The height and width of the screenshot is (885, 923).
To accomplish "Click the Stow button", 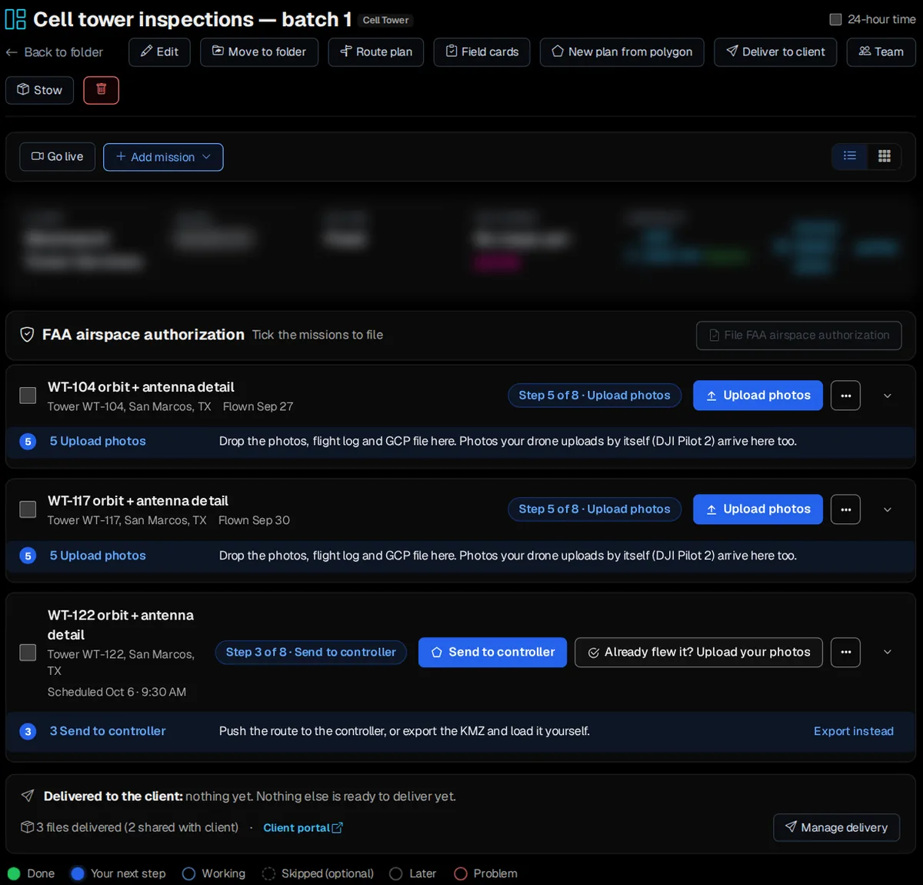I will [x=40, y=90].
